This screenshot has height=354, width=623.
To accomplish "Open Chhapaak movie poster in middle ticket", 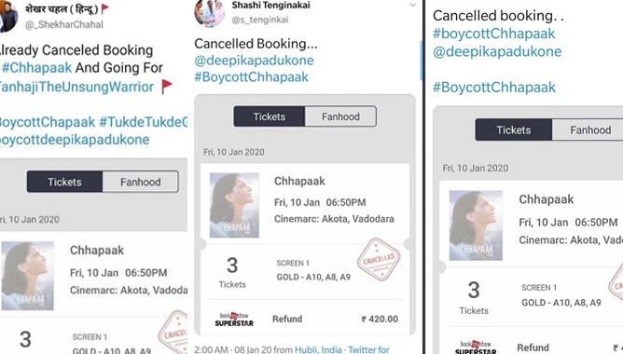I will tap(234, 205).
